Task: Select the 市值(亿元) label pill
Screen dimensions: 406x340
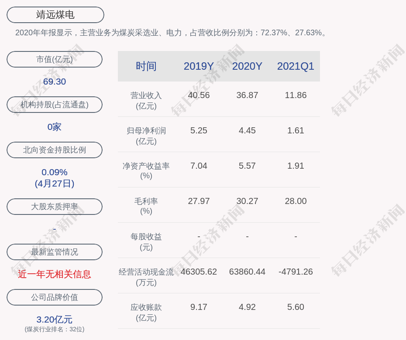Action: pyautogui.click(x=55, y=59)
